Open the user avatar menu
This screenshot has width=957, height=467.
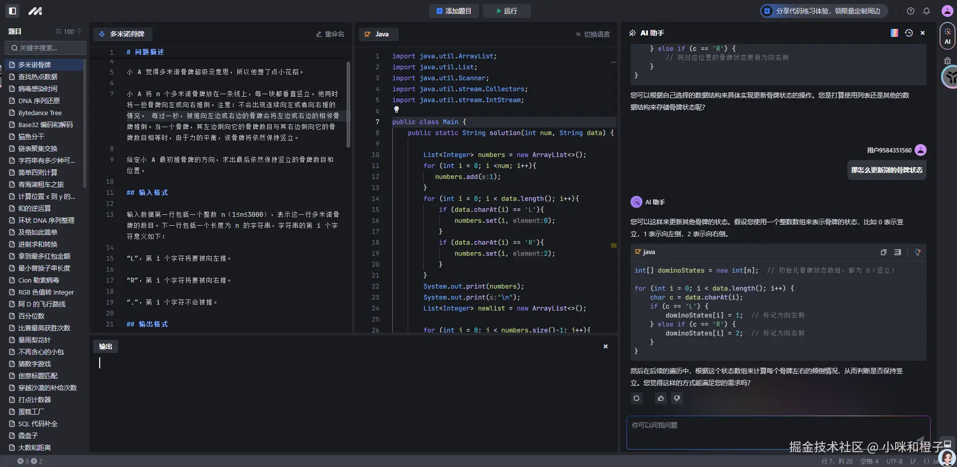(947, 11)
